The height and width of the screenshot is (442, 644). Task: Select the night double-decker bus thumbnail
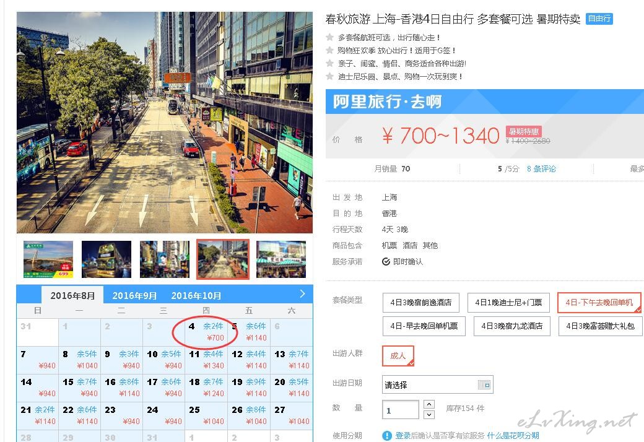coord(107,259)
